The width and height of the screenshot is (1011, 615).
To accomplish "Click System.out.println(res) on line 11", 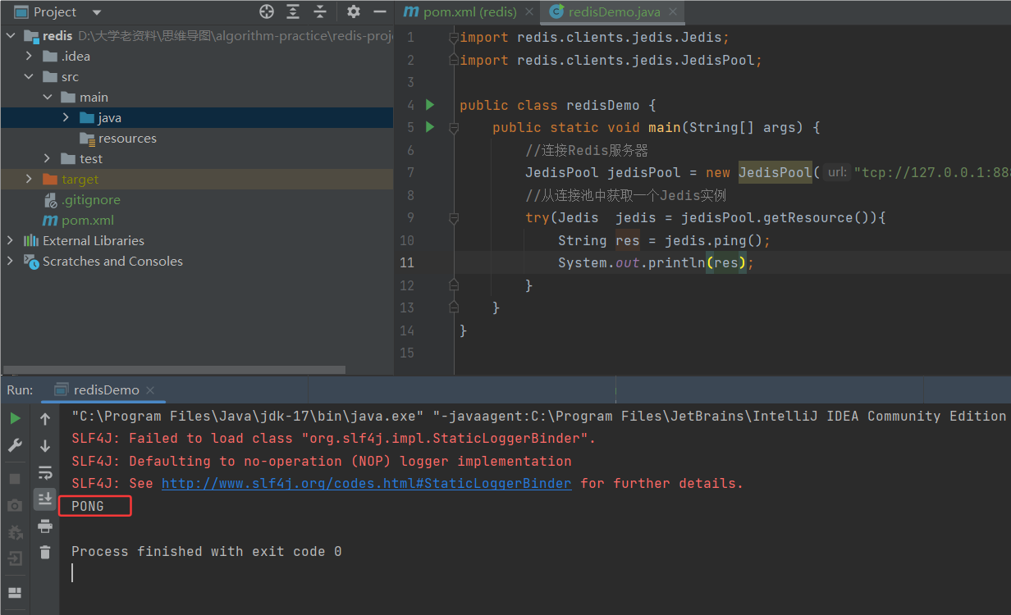I will tap(656, 262).
